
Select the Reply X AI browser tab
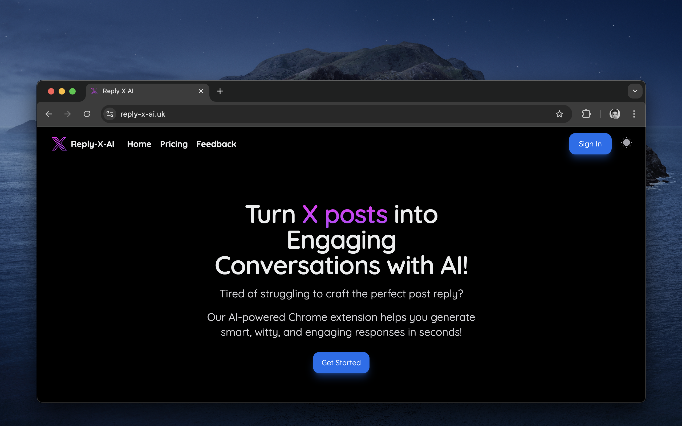147,91
